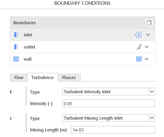
Task: Click the Boundaries header label
Action: (24, 23)
